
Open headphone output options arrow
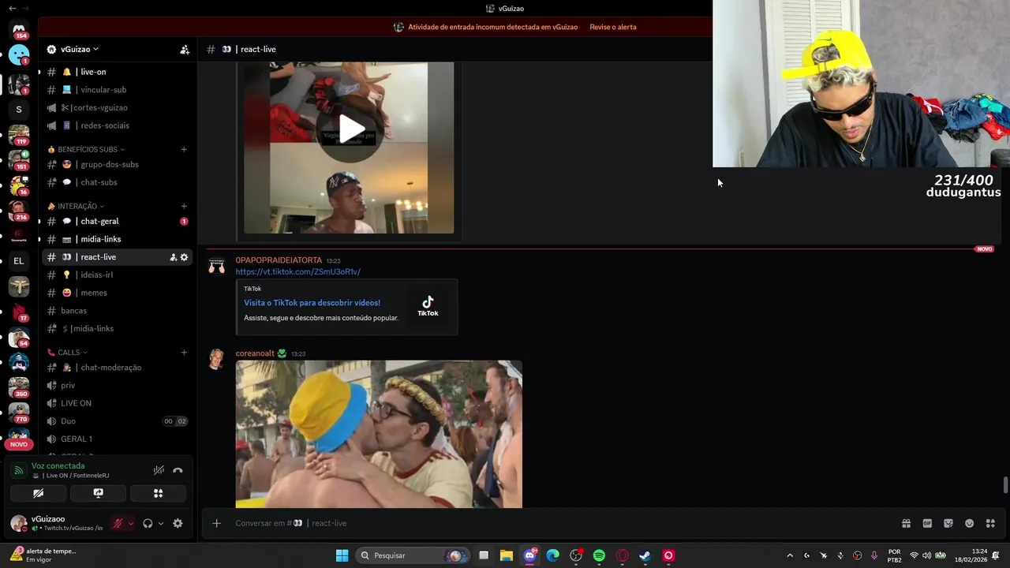coord(161,523)
